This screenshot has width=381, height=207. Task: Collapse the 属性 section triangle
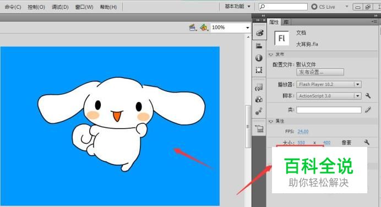click(271, 121)
